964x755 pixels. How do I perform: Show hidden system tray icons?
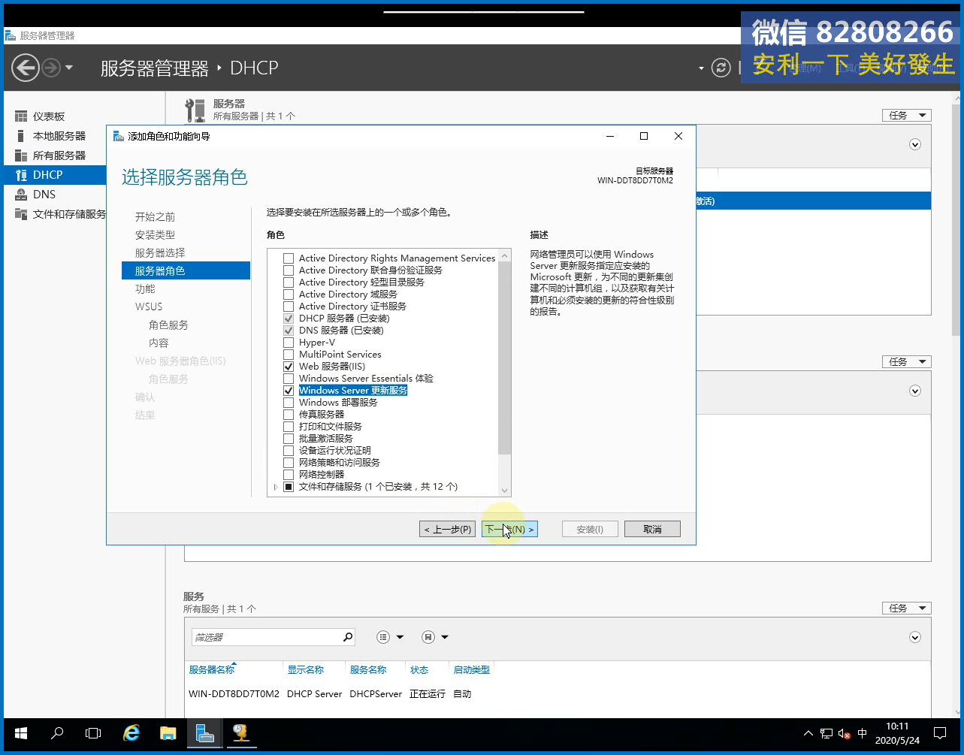pos(808,733)
